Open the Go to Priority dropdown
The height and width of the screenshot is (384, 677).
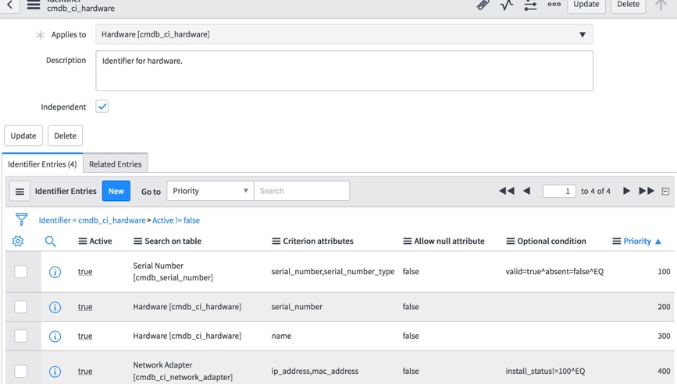210,191
